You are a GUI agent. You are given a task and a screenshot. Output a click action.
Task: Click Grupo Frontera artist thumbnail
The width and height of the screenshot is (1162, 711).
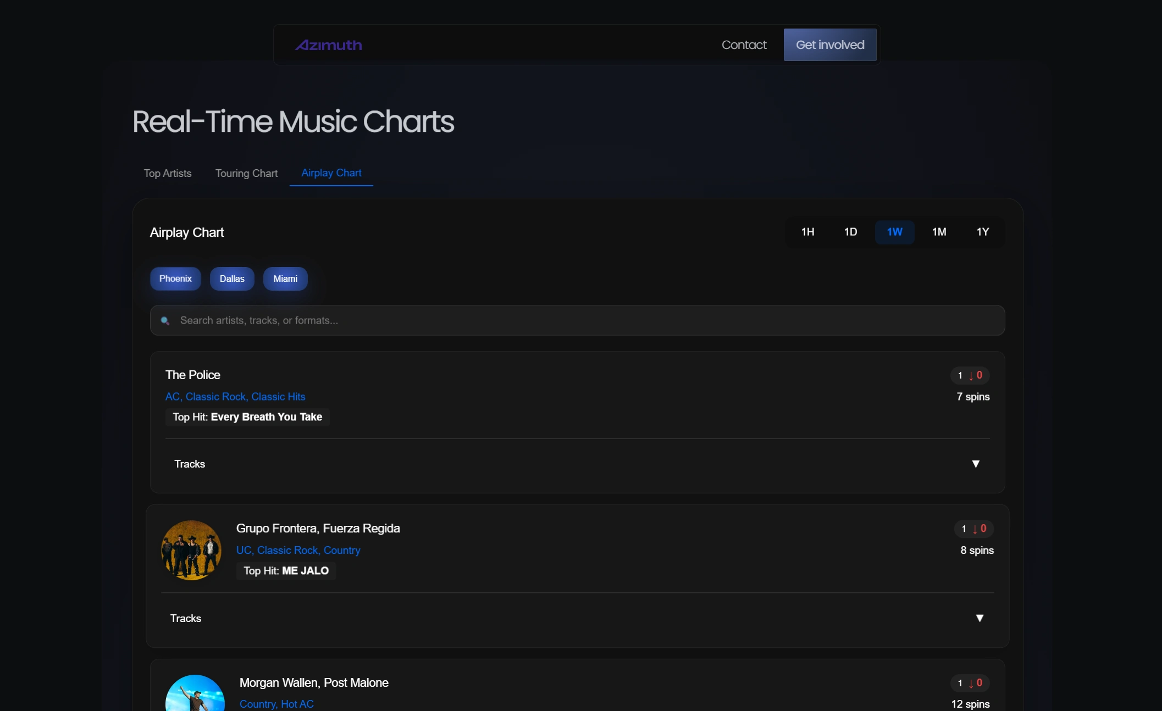[191, 550]
